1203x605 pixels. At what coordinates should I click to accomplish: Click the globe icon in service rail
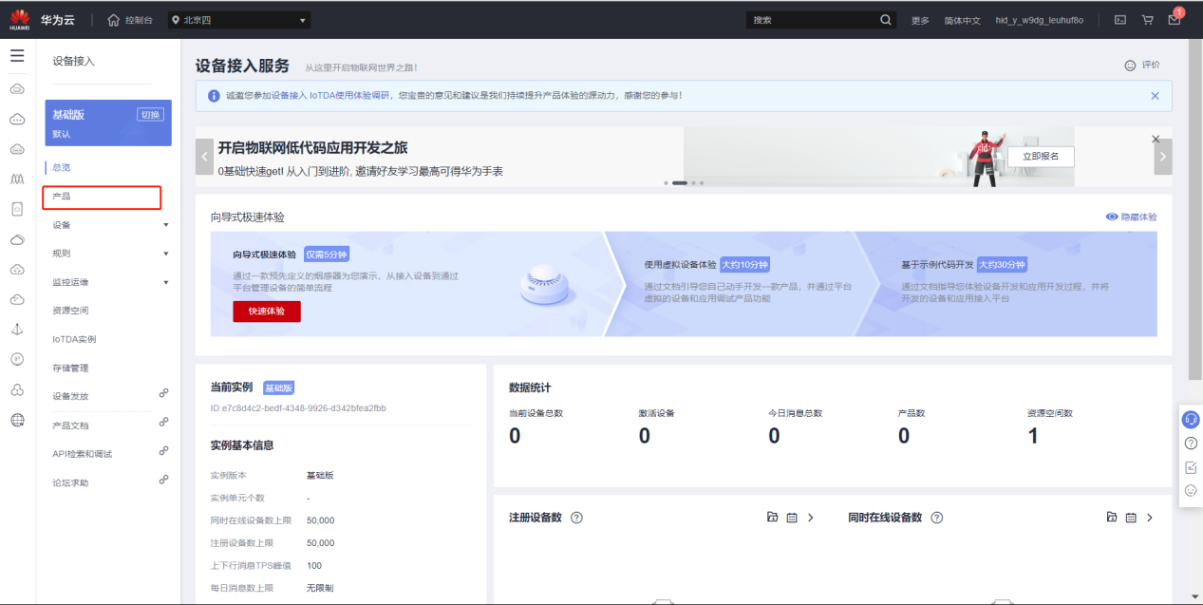(x=17, y=420)
